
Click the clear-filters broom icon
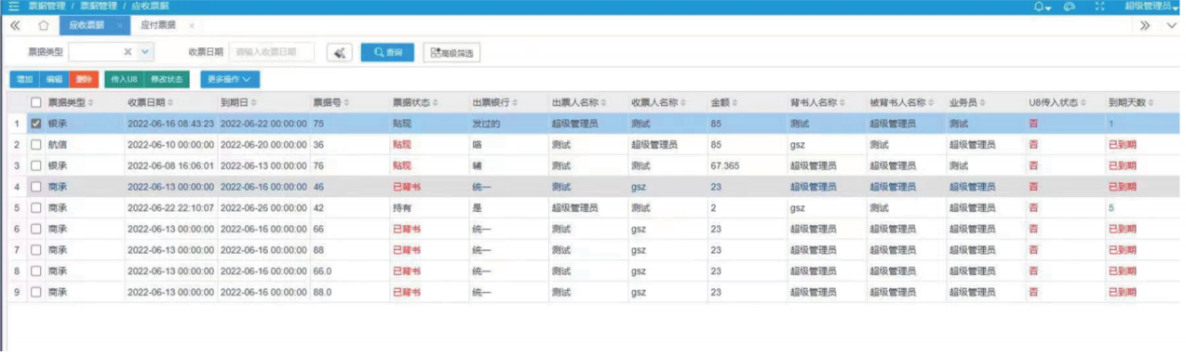click(x=339, y=53)
